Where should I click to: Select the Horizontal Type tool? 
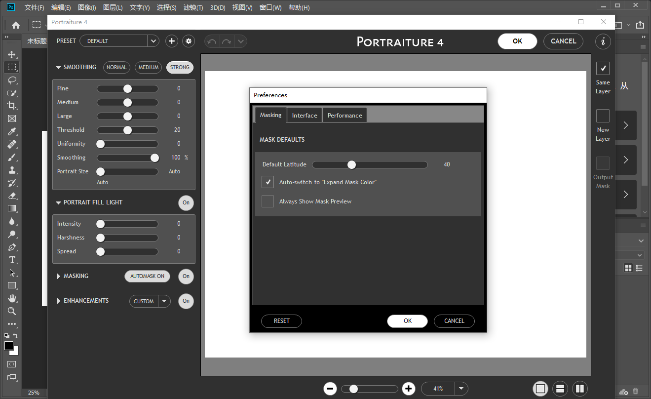click(12, 260)
